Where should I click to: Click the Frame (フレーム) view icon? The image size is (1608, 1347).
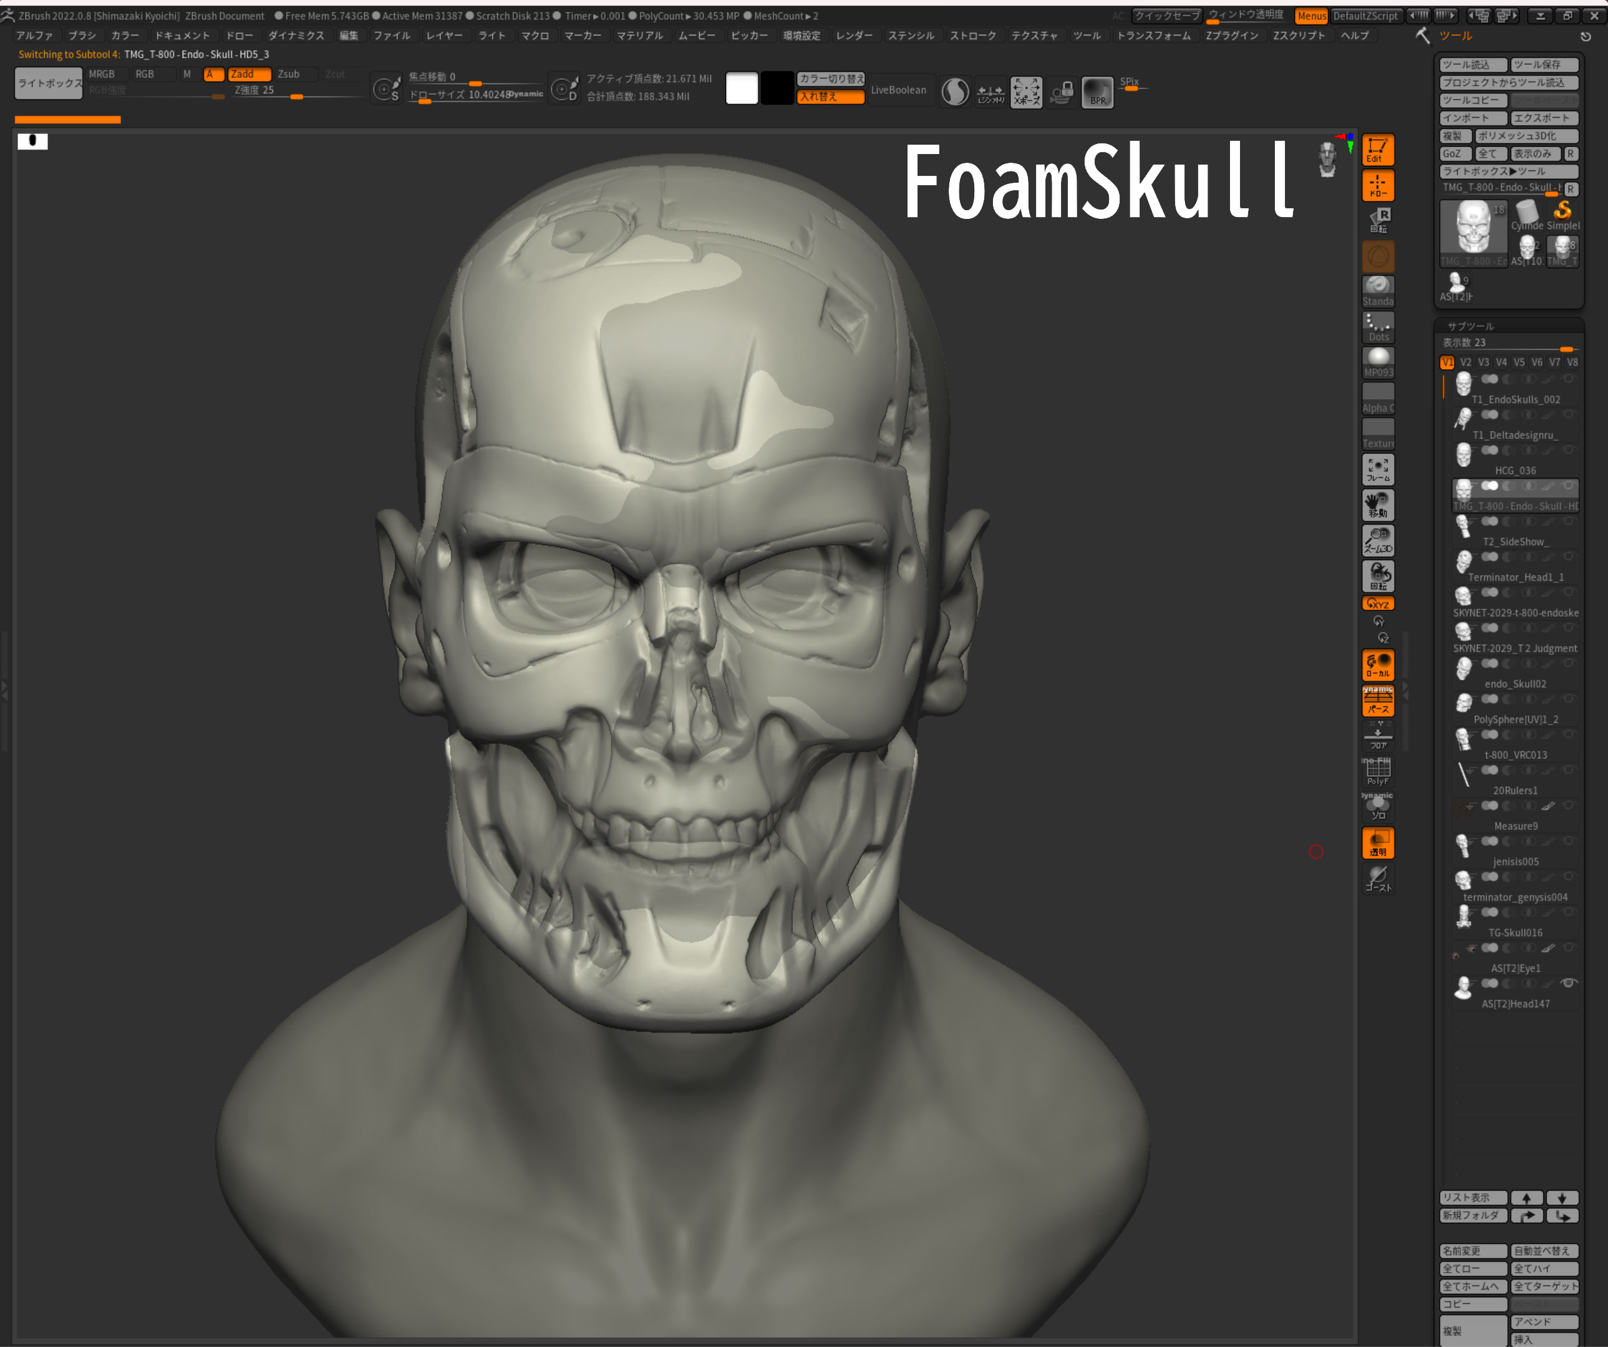1377,470
